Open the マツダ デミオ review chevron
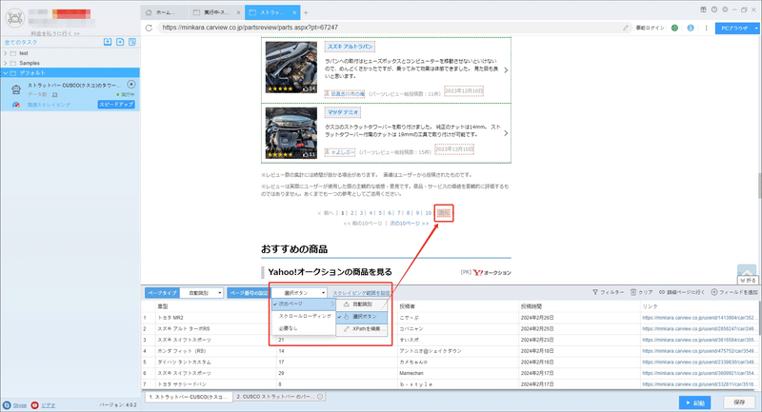 (x=506, y=133)
